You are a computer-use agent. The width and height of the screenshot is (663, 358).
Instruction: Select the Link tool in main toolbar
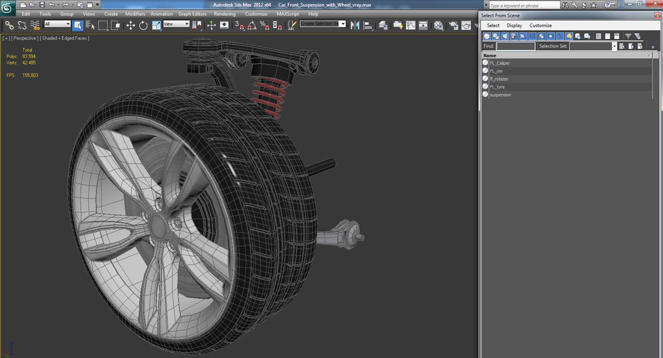9,25
